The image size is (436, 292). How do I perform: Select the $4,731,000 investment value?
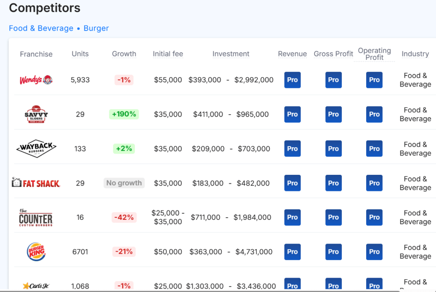click(254, 252)
